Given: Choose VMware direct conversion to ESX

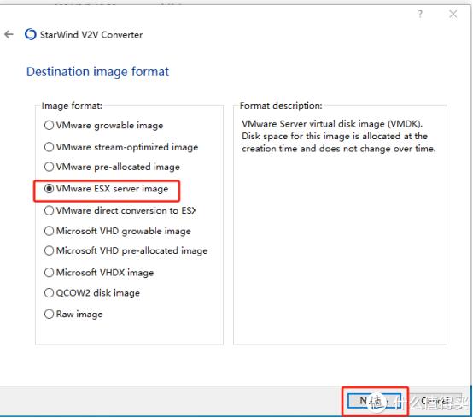Looking at the screenshot, I should pyautogui.click(x=120, y=210).
